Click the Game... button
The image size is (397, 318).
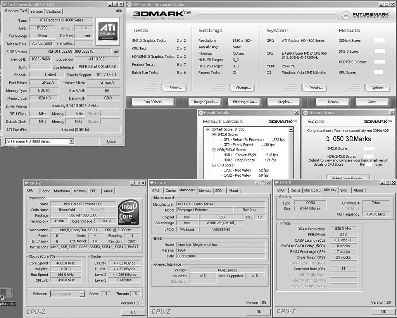tap(373, 102)
